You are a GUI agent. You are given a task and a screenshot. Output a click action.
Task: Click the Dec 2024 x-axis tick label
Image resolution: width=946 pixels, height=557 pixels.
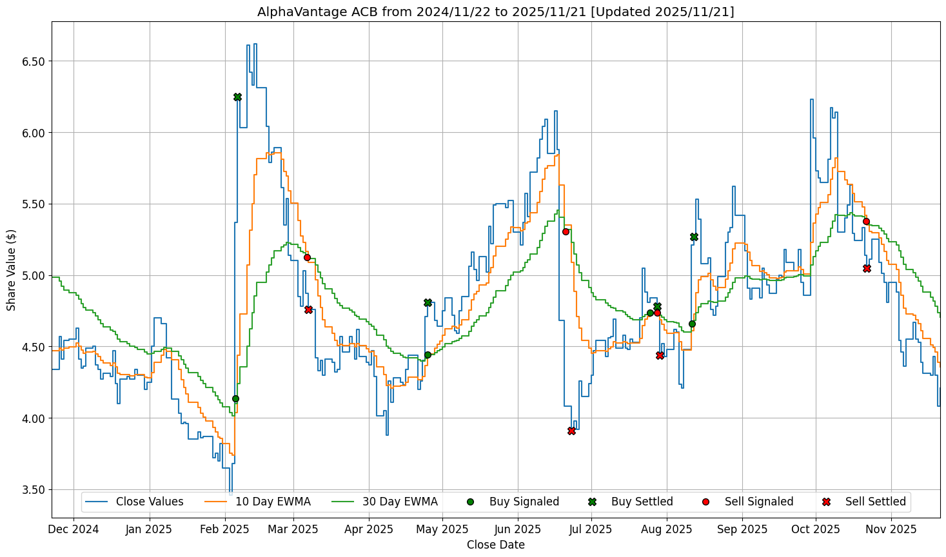74,529
